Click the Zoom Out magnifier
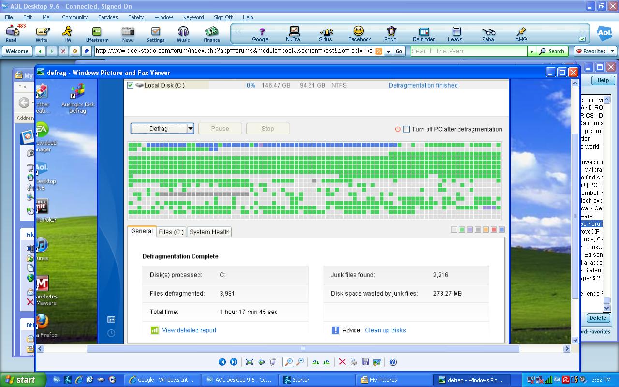Screen dimensions: 619x387 [x=300, y=362]
